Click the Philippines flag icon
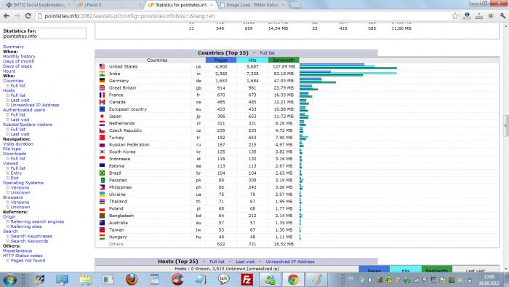This screenshot has height=287, width=509. pos(102,187)
